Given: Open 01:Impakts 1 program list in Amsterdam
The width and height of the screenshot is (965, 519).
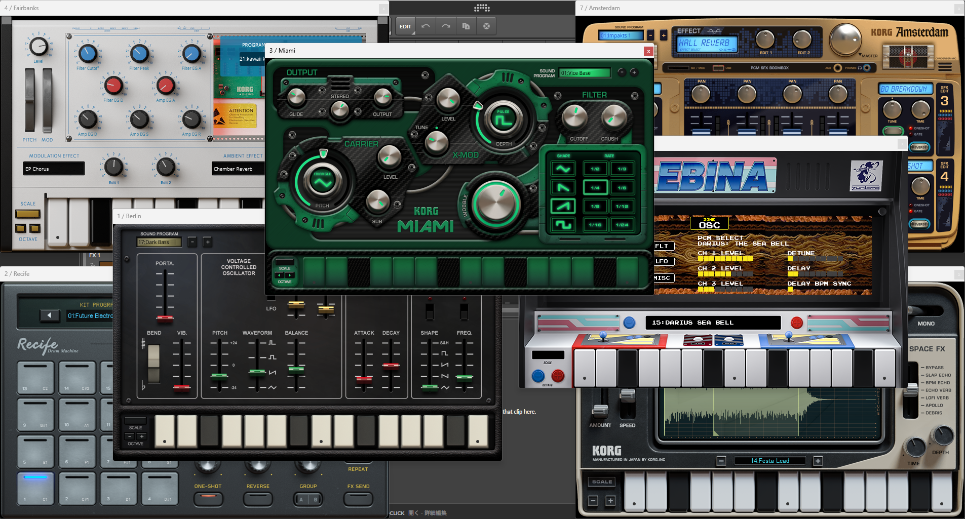Looking at the screenshot, I should pos(621,35).
